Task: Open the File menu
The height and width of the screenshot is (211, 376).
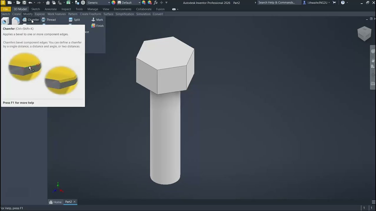Action: pos(6,9)
